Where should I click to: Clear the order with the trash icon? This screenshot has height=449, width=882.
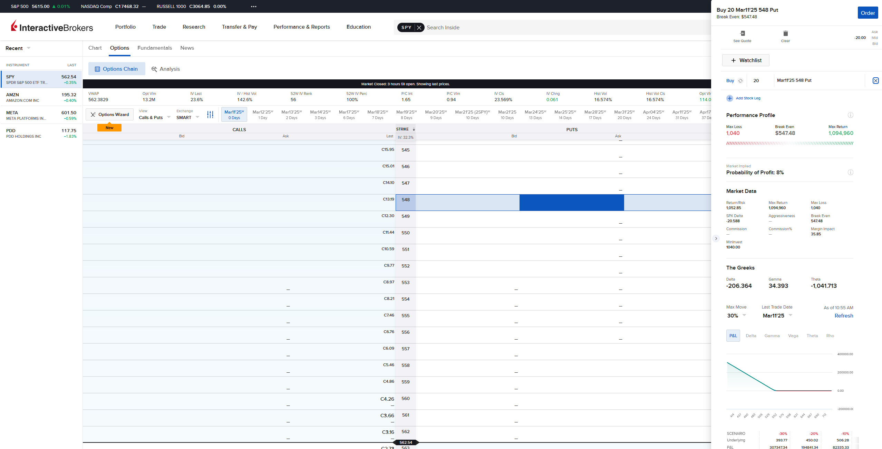(785, 33)
